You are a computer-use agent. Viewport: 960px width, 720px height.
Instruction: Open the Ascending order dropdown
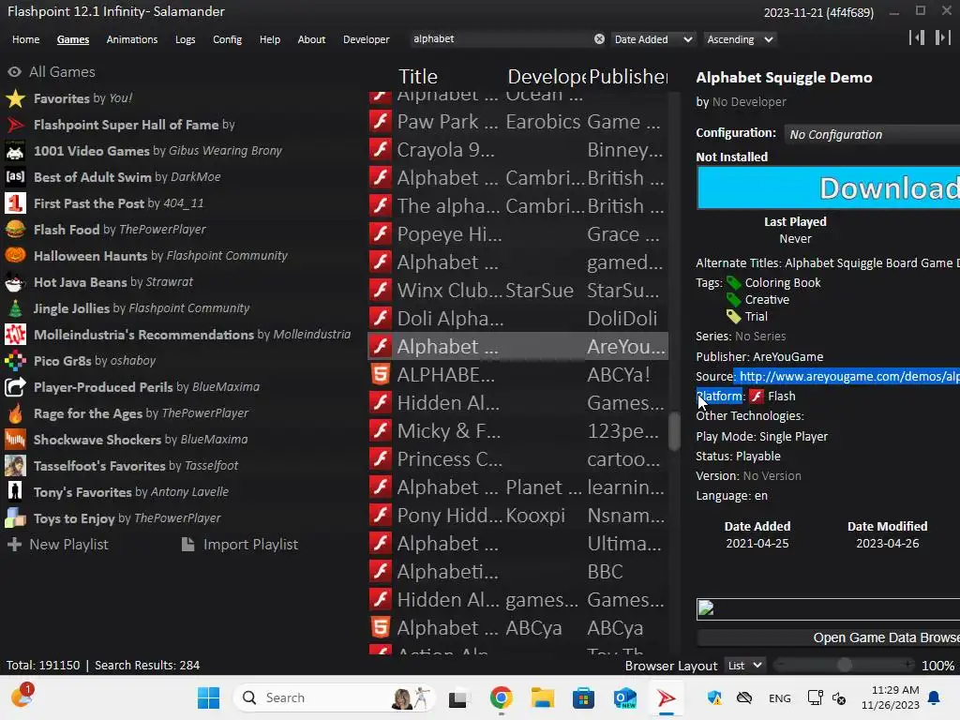(x=740, y=39)
